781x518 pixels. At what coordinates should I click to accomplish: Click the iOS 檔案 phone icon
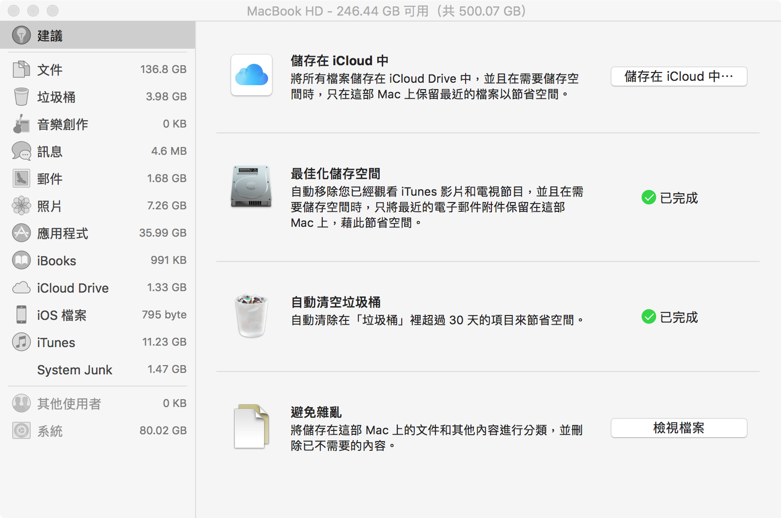click(x=21, y=315)
